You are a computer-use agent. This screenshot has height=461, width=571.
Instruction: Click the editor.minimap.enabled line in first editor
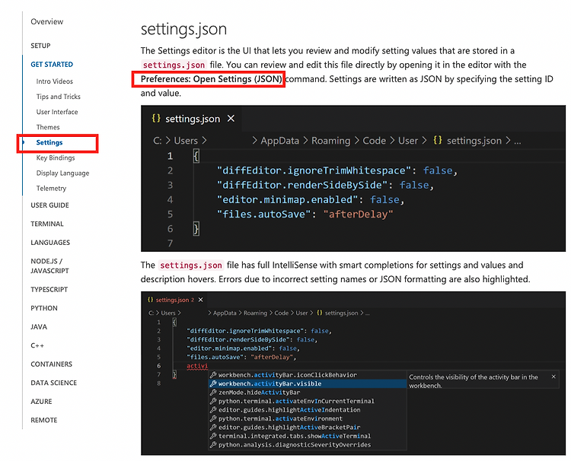point(311,199)
